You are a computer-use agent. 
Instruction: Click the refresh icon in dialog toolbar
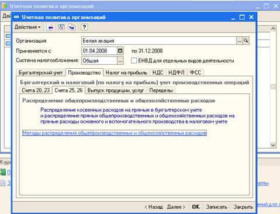[61, 27]
